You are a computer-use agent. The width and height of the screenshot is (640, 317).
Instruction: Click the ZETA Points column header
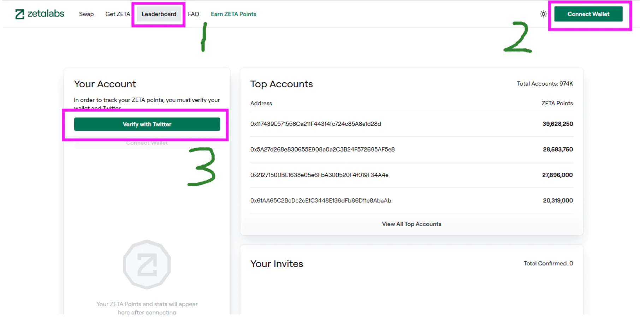(557, 103)
